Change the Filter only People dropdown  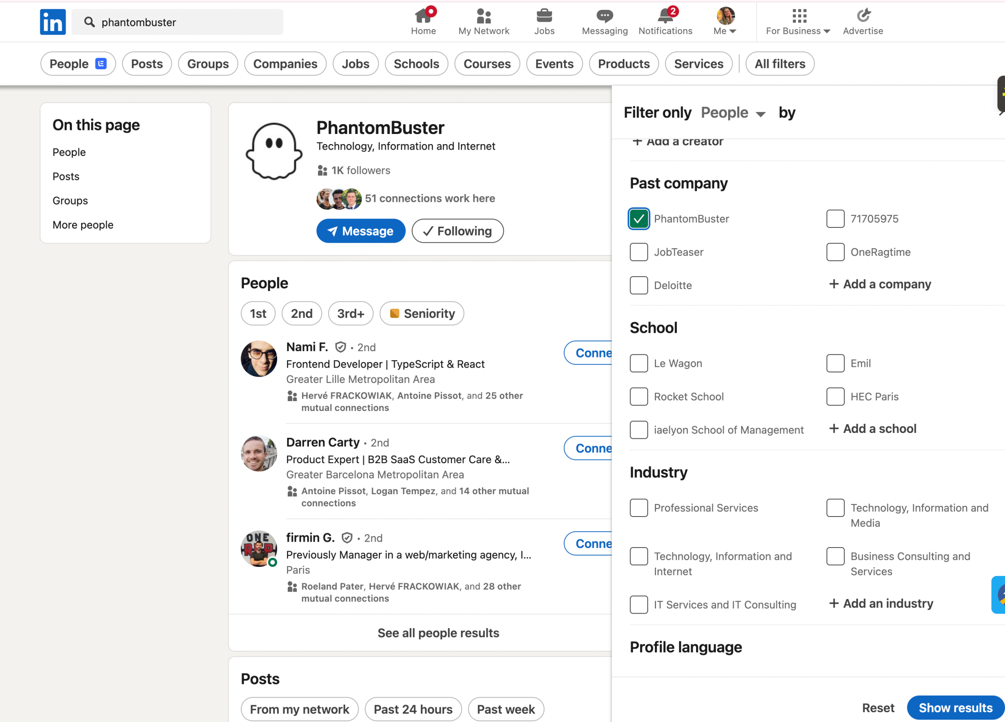(733, 113)
